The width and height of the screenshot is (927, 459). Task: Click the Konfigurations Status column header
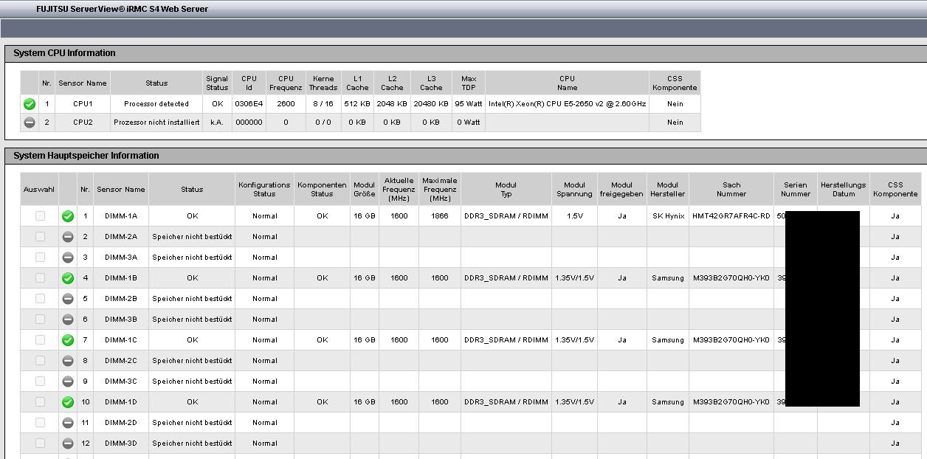tap(265, 190)
